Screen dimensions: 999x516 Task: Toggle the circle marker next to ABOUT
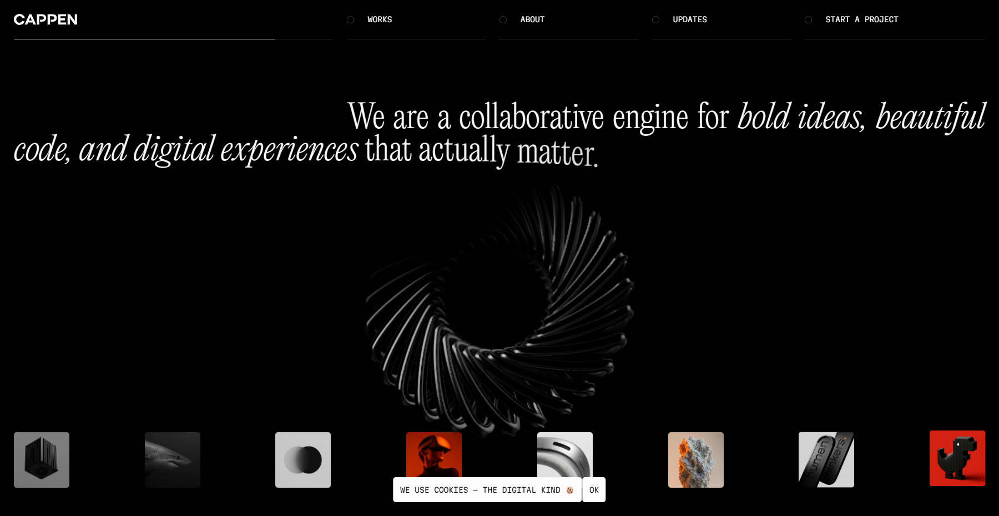coord(503,19)
